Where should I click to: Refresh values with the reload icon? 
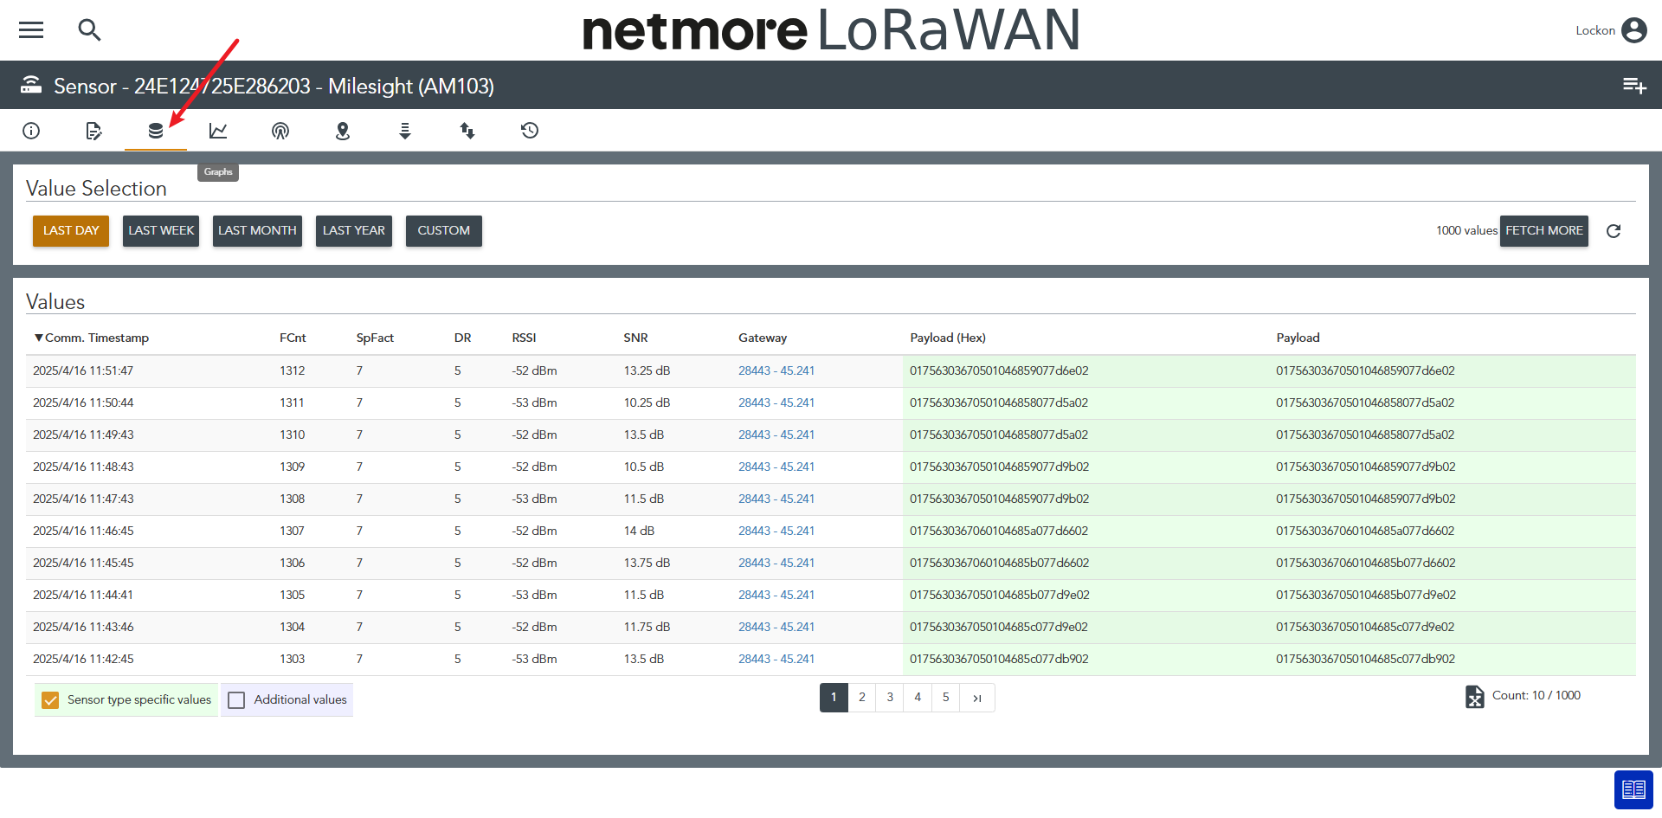click(1614, 231)
